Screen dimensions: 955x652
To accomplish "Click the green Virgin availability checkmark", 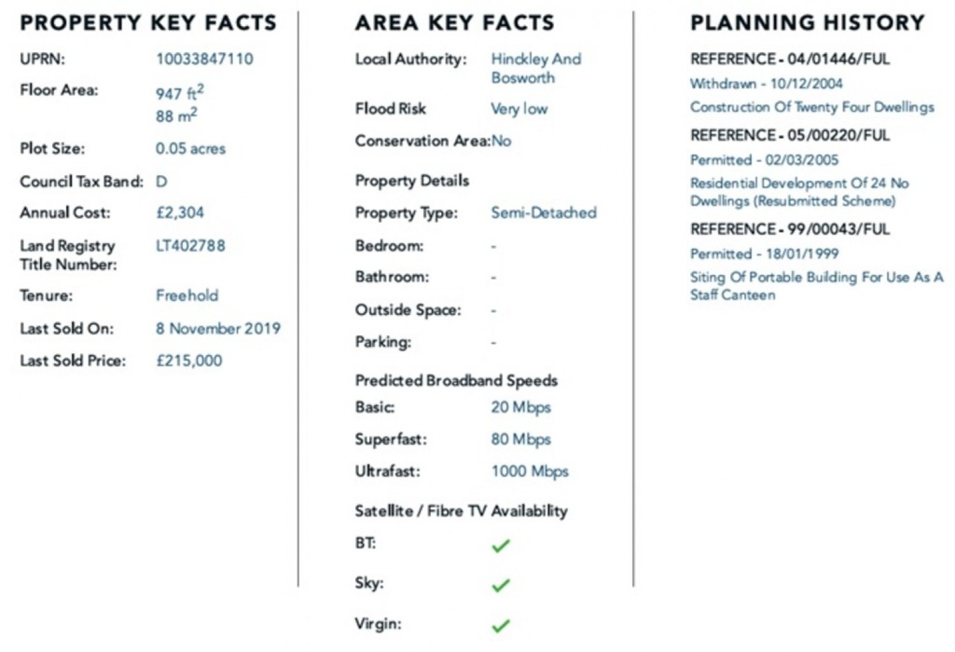I will point(501,625).
